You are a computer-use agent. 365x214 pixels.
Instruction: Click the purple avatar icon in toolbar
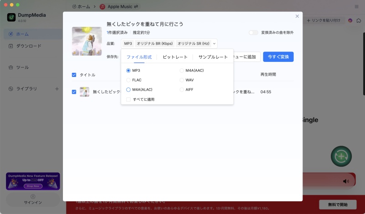(x=350, y=20)
